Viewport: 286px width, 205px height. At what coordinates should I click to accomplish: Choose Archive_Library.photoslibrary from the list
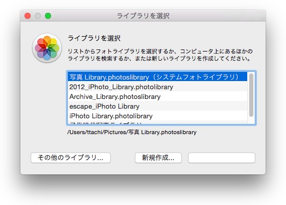tap(157, 96)
